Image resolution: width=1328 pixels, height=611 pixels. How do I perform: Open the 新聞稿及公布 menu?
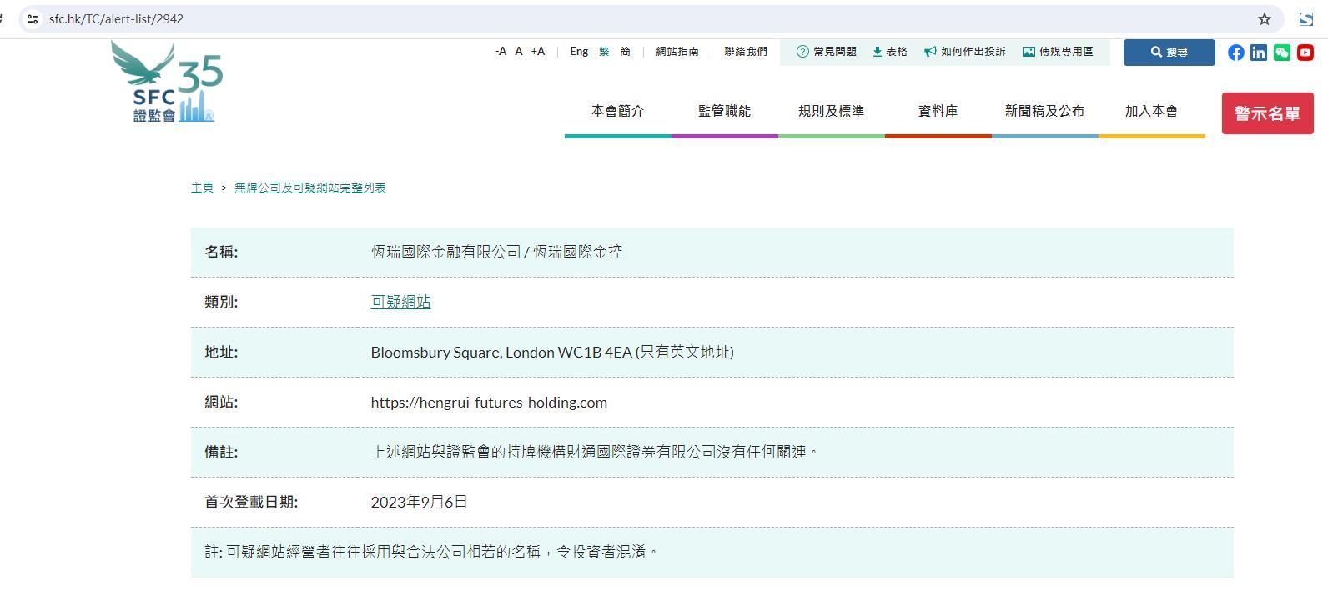[1044, 111]
